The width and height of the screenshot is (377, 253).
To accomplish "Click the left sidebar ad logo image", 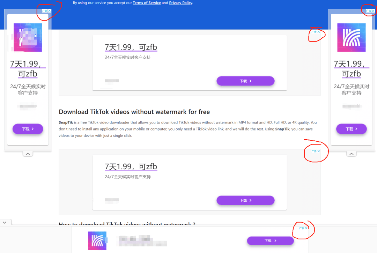I will point(28,37).
